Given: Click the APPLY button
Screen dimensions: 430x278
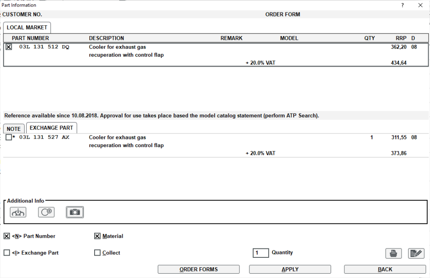Looking at the screenshot, I should [290, 269].
